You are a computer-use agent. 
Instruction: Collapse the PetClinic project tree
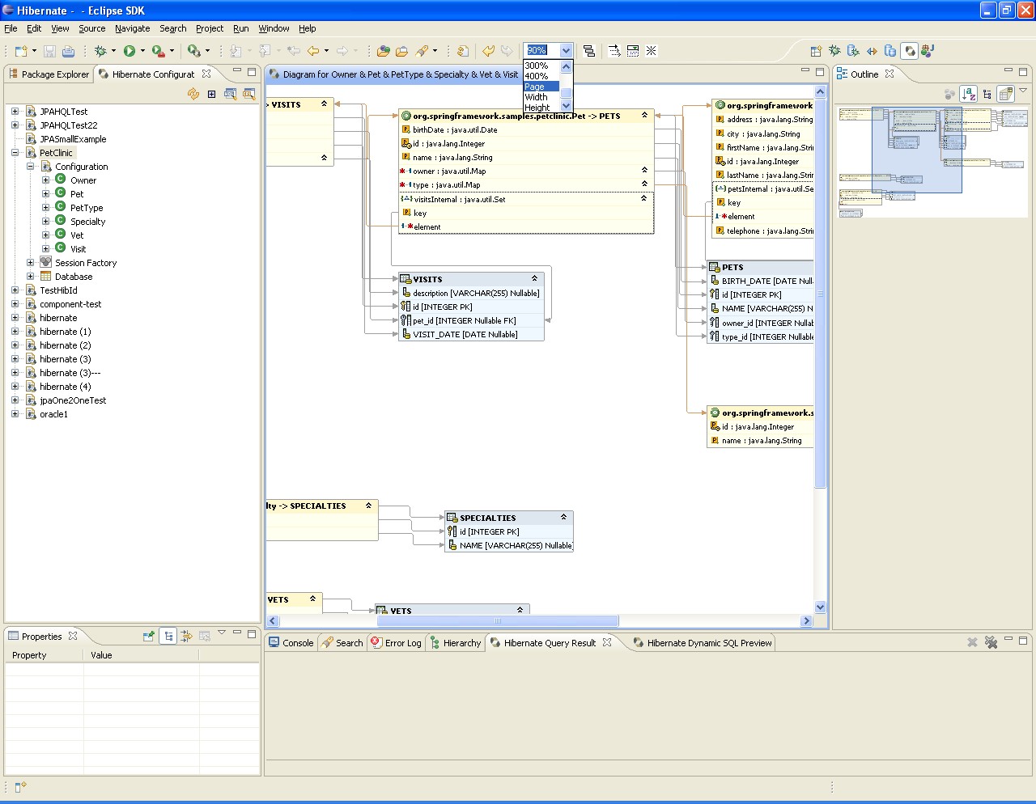point(15,153)
